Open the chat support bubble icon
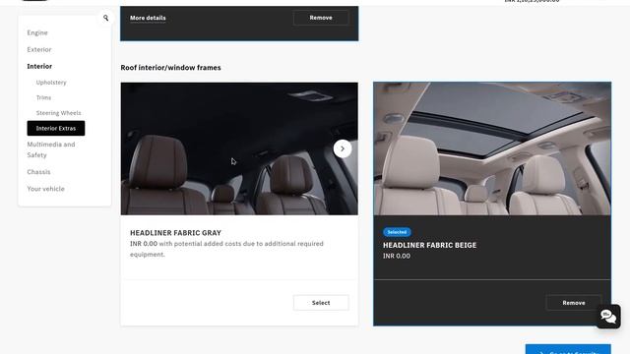The image size is (630, 354). [x=608, y=317]
